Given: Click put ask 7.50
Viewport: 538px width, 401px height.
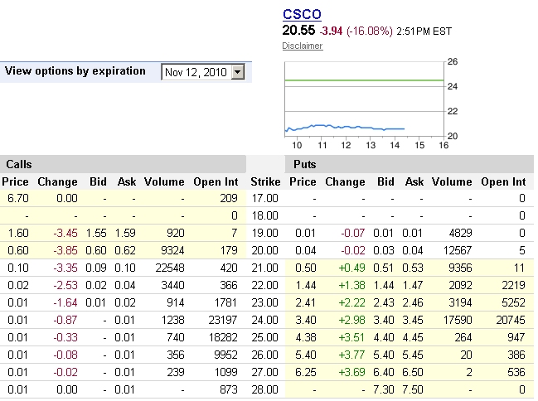Looking at the screenshot, I should coord(413,389).
